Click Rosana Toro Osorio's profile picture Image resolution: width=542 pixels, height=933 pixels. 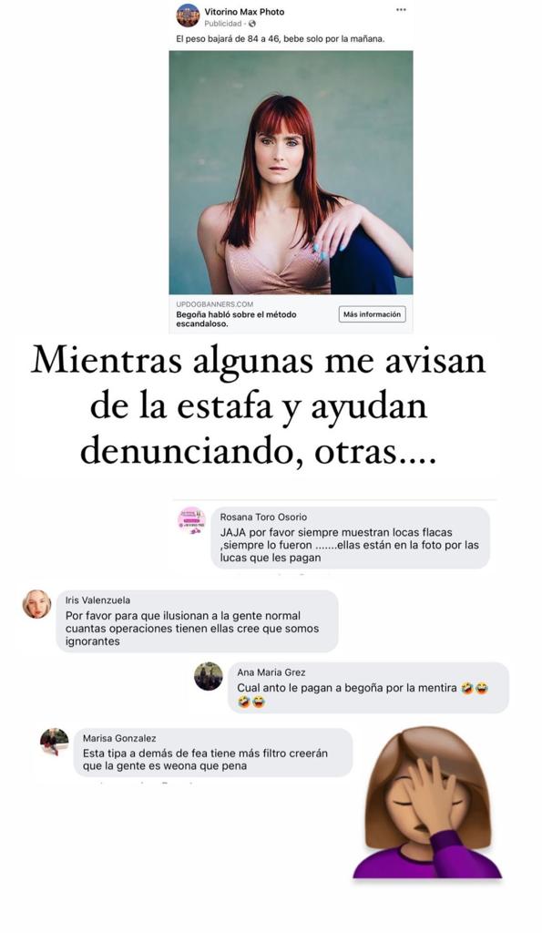tap(191, 520)
